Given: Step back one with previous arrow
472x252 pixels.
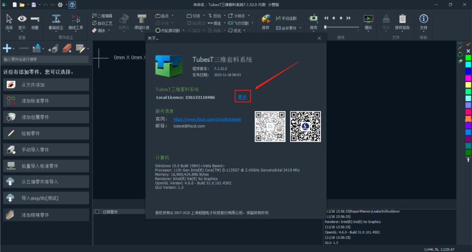Looking at the screenshot, I should point(333,18).
